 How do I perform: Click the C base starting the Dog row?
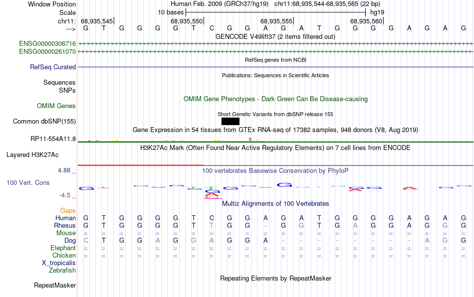(86, 241)
